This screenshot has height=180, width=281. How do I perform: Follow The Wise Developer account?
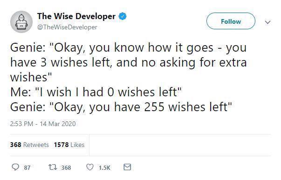point(231,21)
